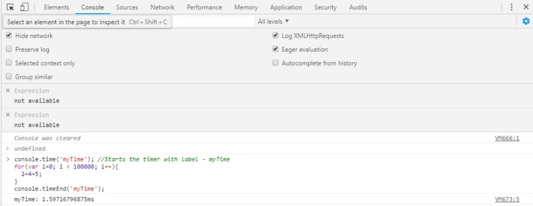Open the VM666:1 source link
Screen dimensions: 533x206
point(507,138)
